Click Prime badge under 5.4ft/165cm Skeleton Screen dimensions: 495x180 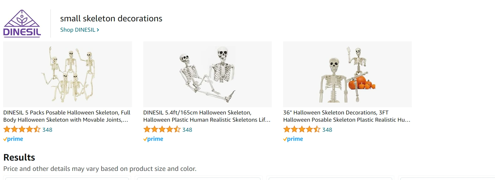coord(153,139)
